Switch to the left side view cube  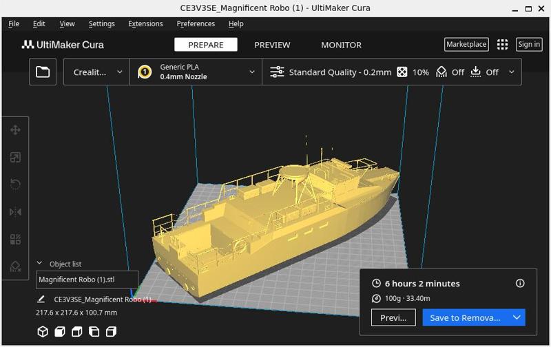pyautogui.click(x=94, y=332)
